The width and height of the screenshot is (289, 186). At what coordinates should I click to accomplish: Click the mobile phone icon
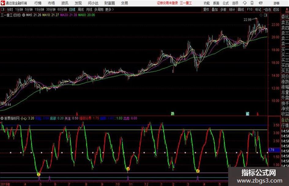(252, 3)
